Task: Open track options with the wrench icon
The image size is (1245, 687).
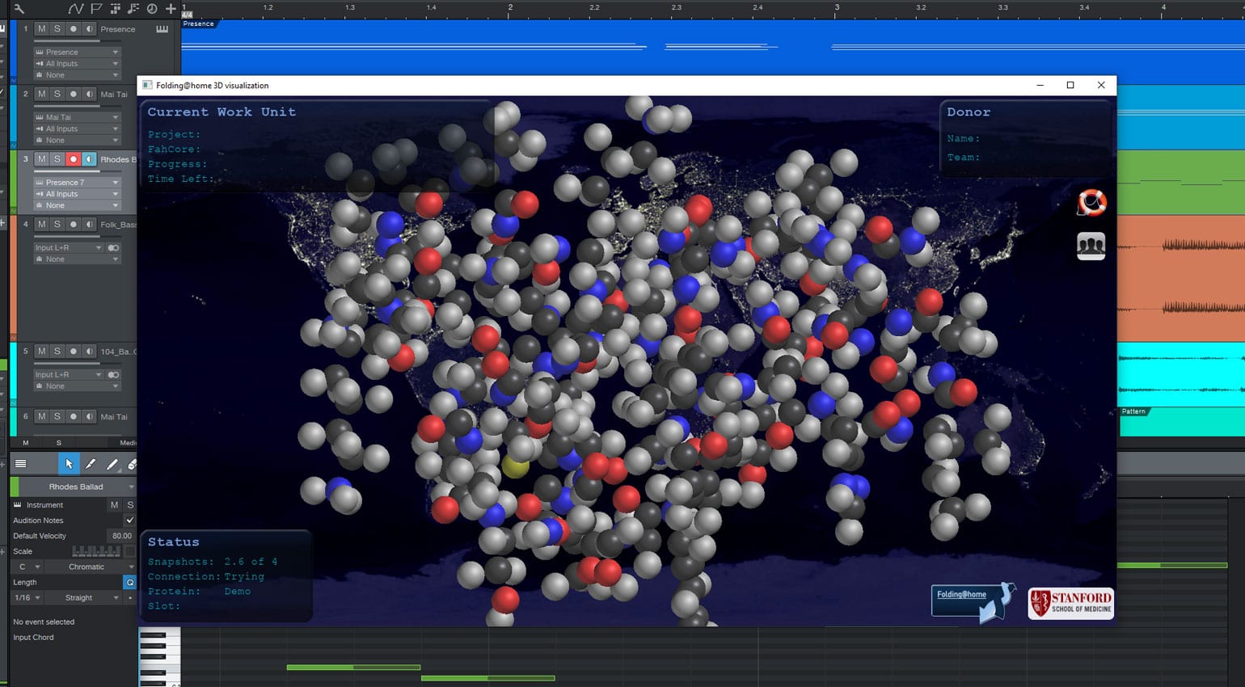Action: 19,9
